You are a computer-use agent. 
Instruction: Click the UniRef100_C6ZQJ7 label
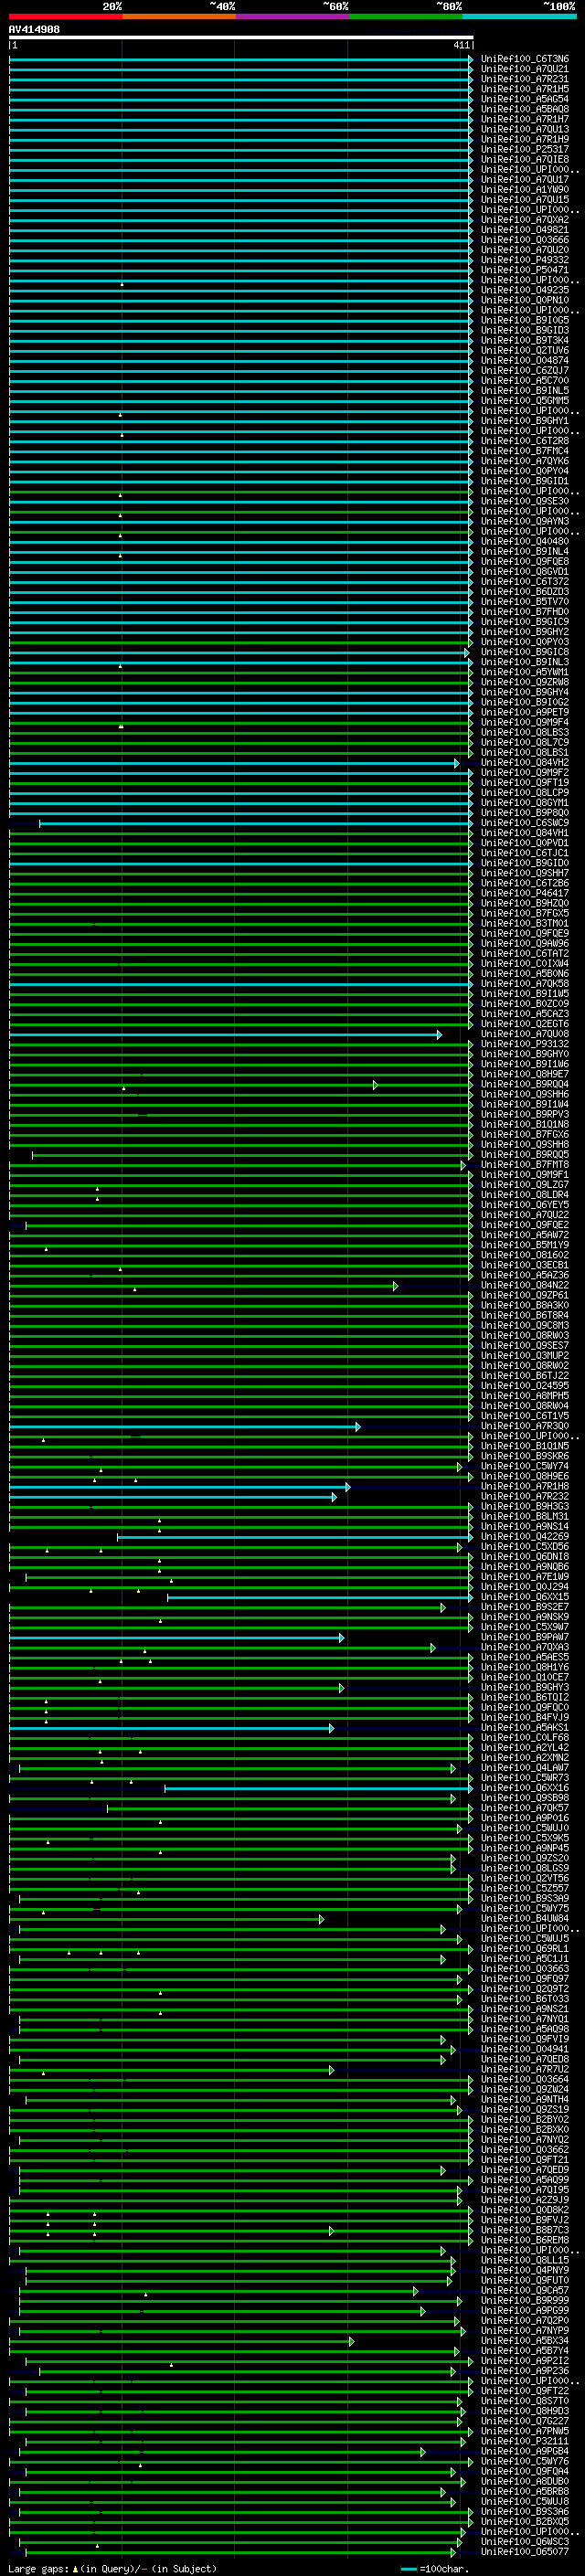[525, 370]
